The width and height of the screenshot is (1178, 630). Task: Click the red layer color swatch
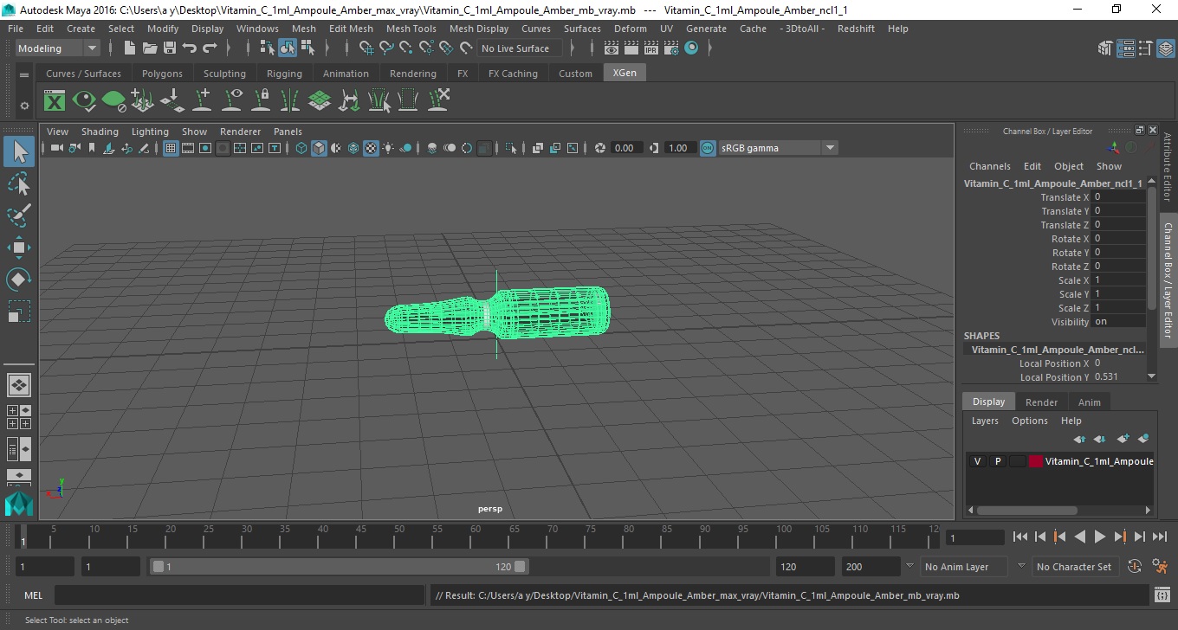click(1035, 461)
